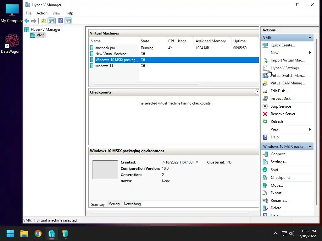The width and height of the screenshot is (322, 241).
Task: Click the Export icon
Action: 265,193
